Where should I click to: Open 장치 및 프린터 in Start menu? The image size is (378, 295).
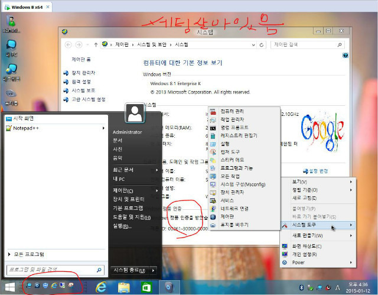(x=129, y=199)
